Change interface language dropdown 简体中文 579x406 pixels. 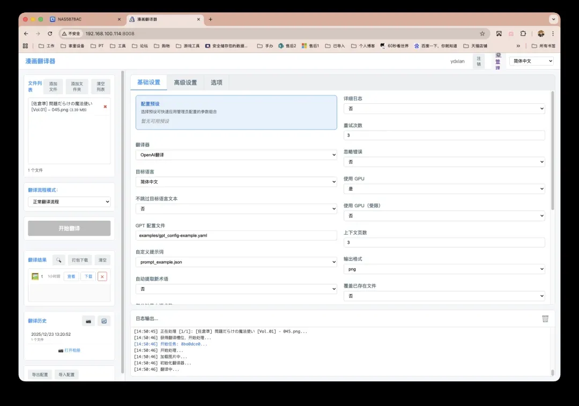tap(531, 61)
